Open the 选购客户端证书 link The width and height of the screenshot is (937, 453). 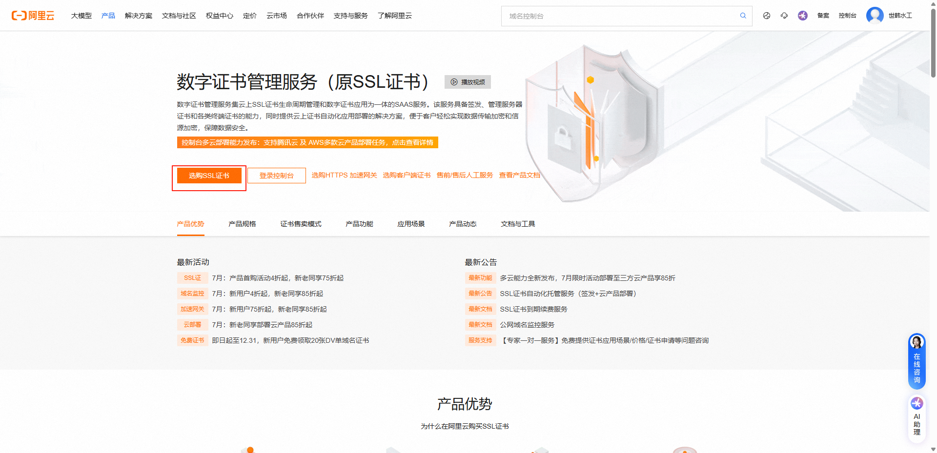[407, 175]
